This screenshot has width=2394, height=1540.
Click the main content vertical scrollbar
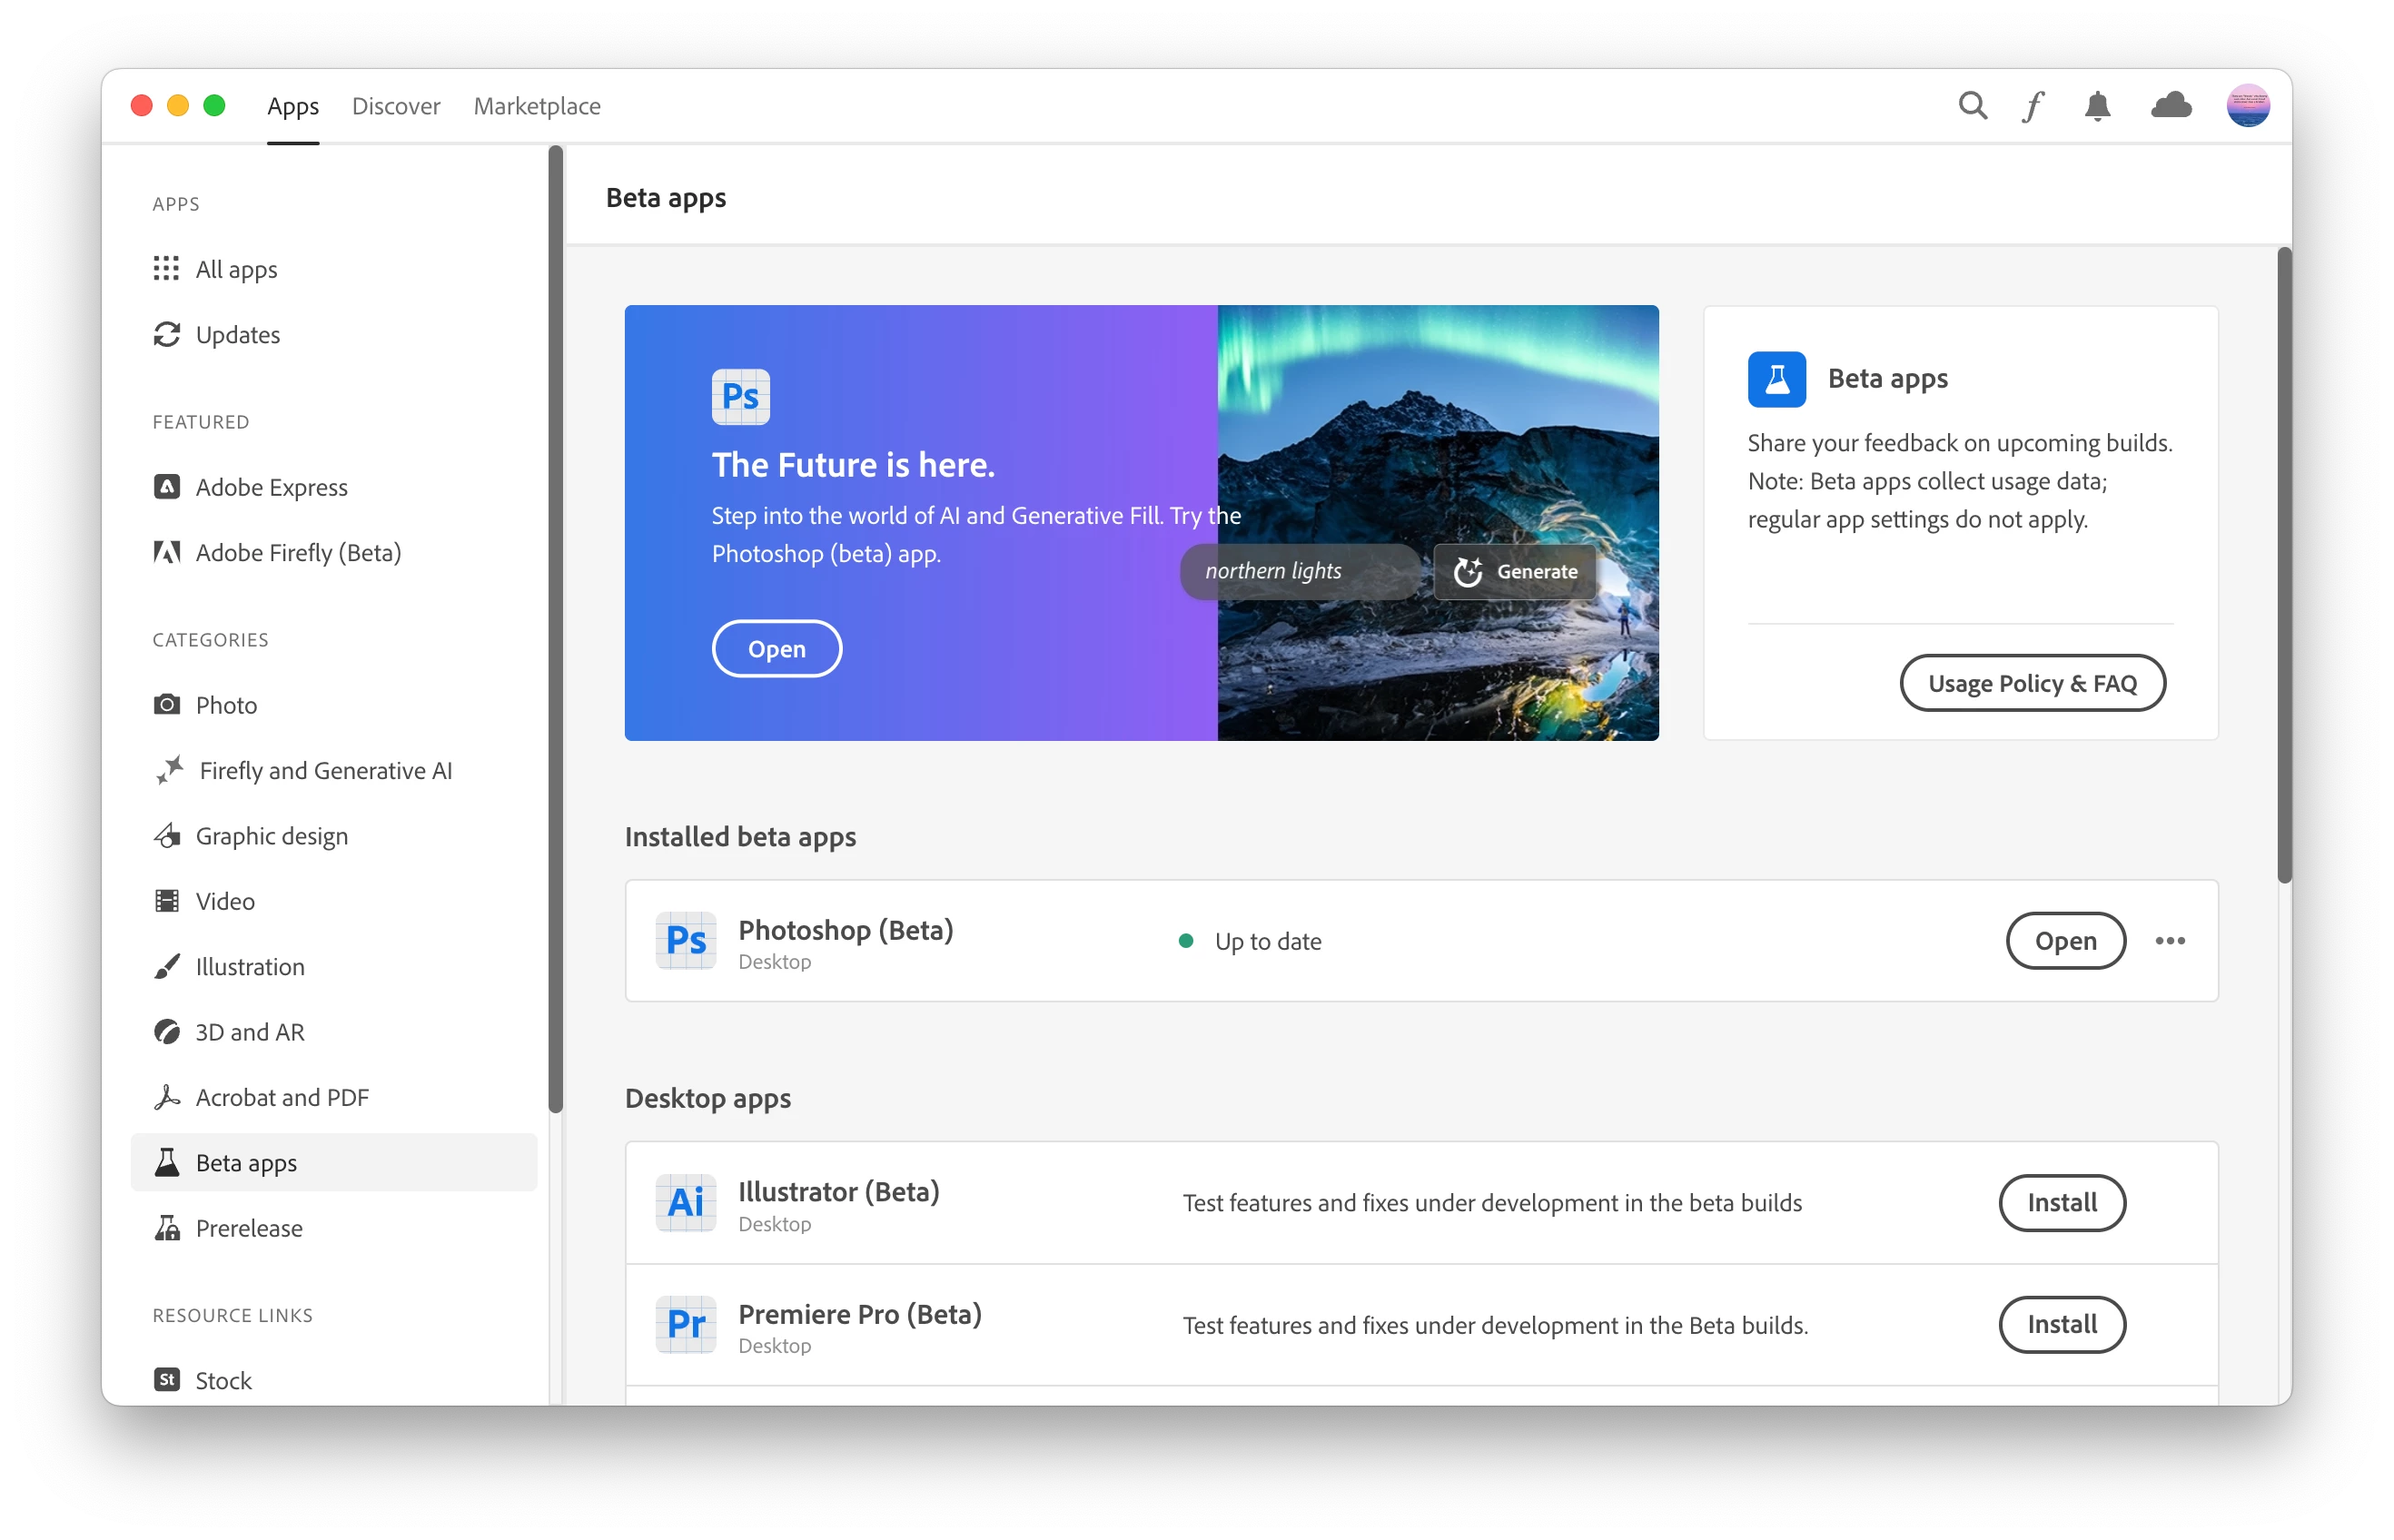[x=2284, y=565]
